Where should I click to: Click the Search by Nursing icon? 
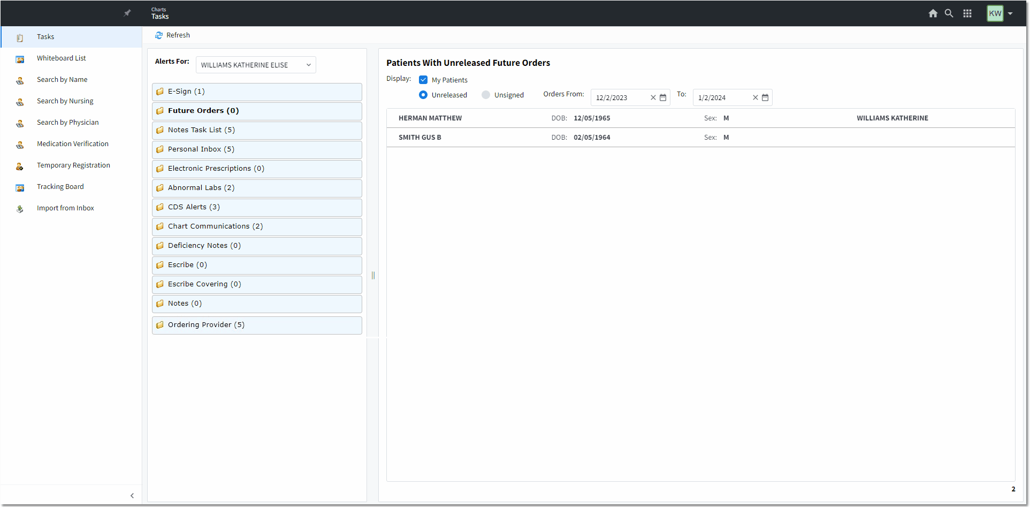click(20, 102)
